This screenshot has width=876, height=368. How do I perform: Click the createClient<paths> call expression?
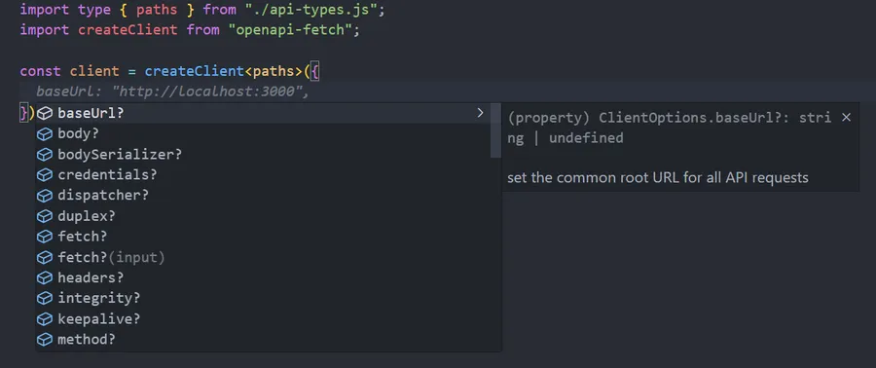(224, 71)
